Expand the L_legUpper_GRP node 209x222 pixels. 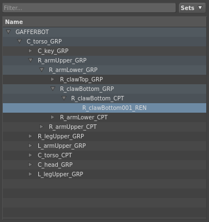pos(31,174)
